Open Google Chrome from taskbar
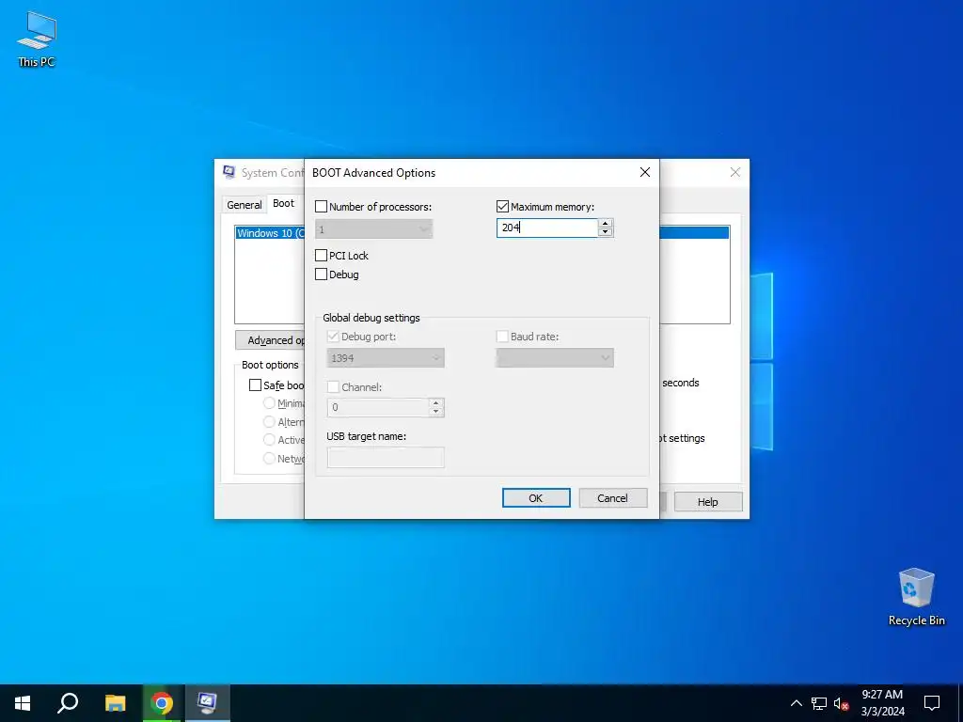This screenshot has height=722, width=963. pyautogui.click(x=162, y=703)
